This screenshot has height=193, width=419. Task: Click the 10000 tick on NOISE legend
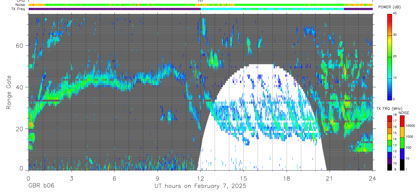410,126
